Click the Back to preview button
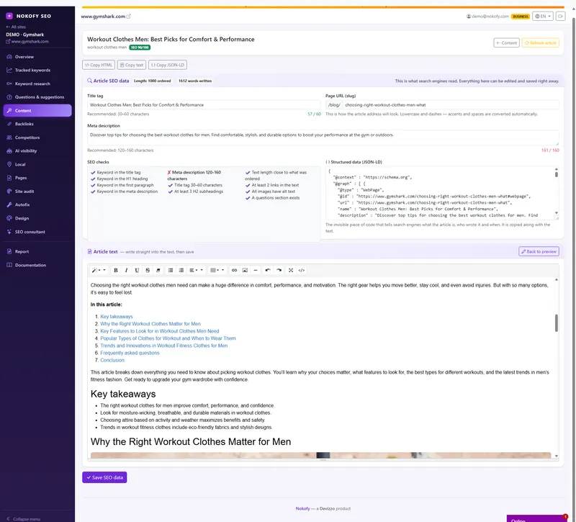This screenshot has height=522, width=576. click(539, 251)
